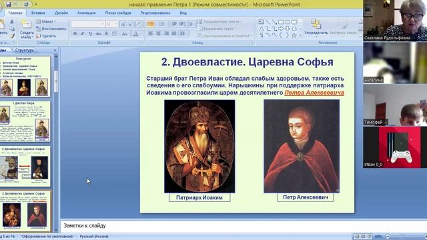
Task: Open the quick access toolbar customize arrow
Action: point(36,5)
